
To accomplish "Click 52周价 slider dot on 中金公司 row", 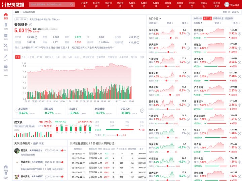I will (166, 66).
